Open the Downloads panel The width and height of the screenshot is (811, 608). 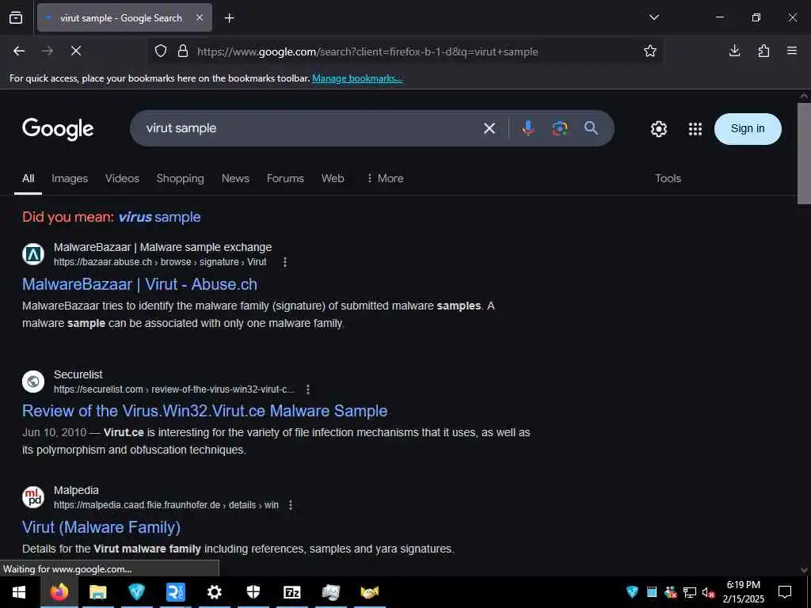click(x=734, y=51)
